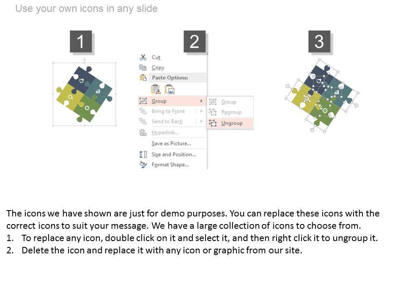Choose Keep Text Only paste option icon
Screen dimensions: 406x305
(156, 89)
